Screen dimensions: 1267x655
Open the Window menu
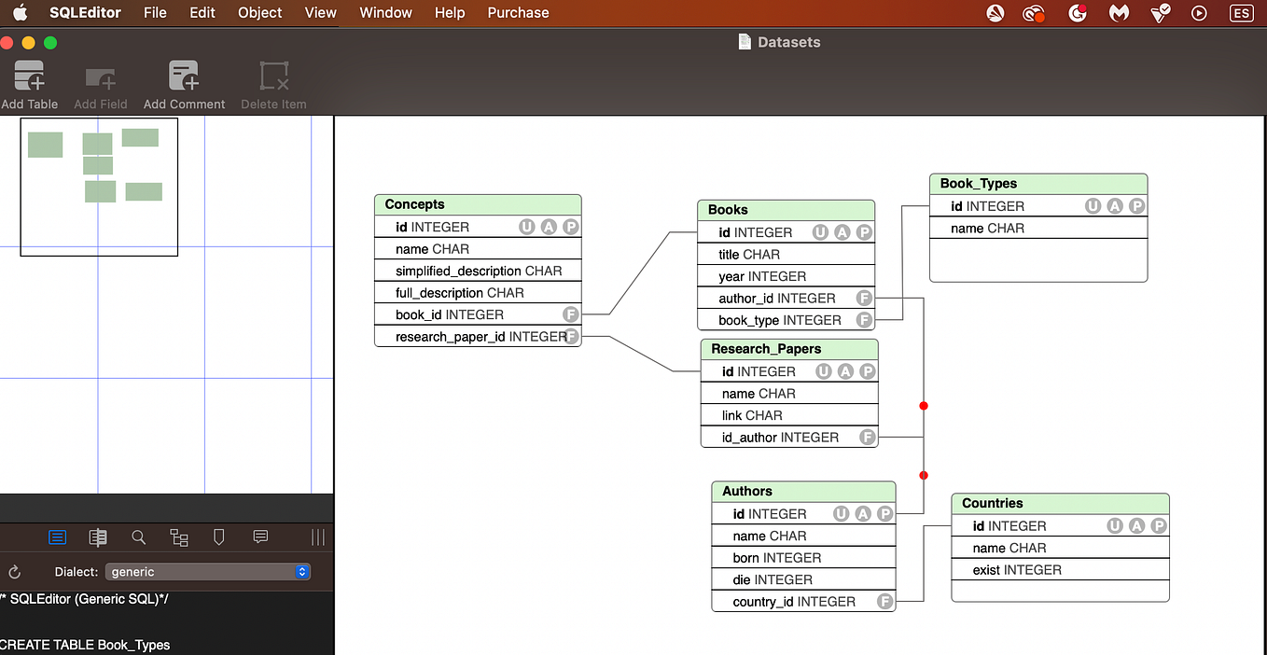pyautogui.click(x=385, y=12)
